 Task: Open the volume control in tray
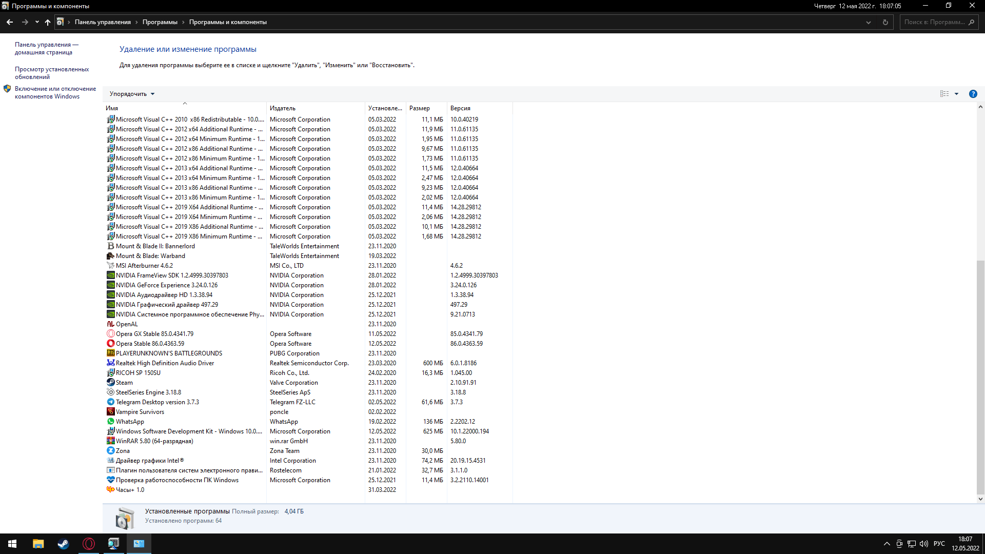(x=924, y=544)
